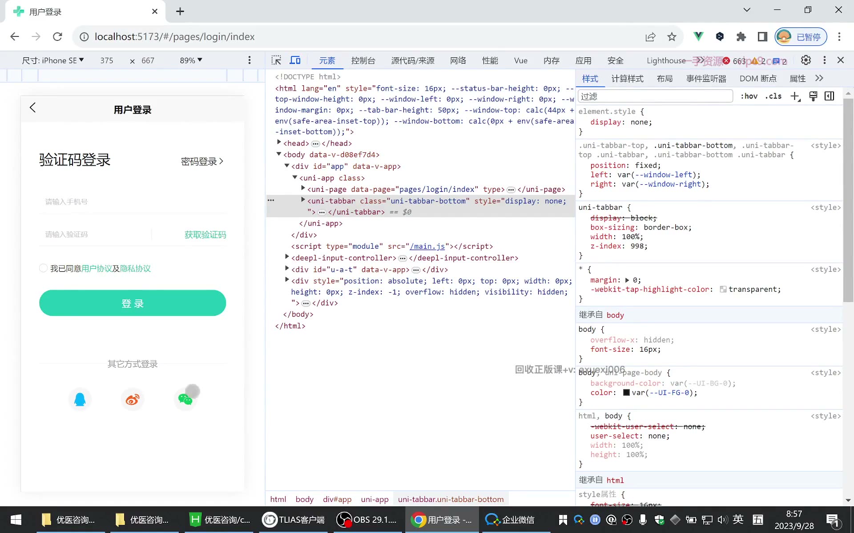Toggle .cls class editor
Image resolution: width=854 pixels, height=533 pixels.
click(x=773, y=96)
